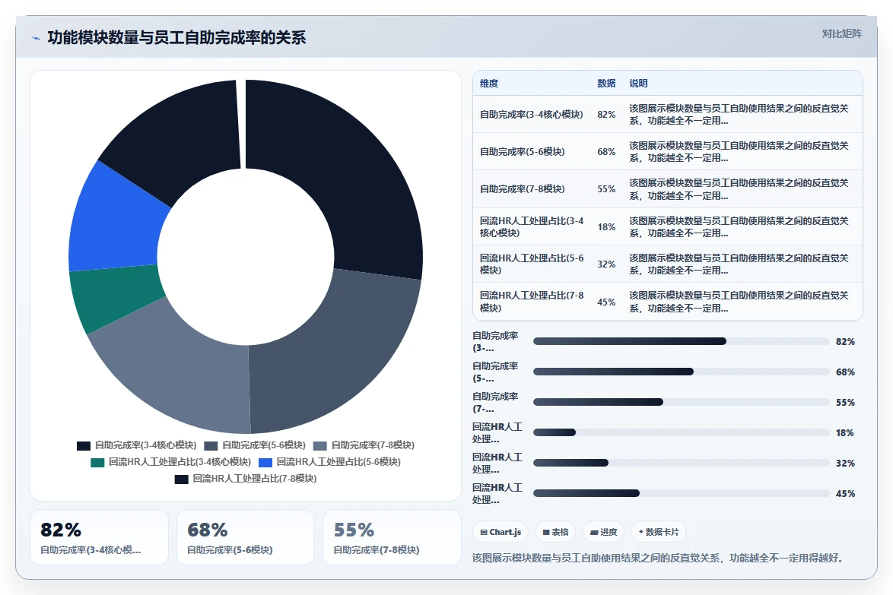Image resolution: width=893 pixels, height=595 pixels.
Task: Click the 表格 tag chip
Action: coord(555,532)
